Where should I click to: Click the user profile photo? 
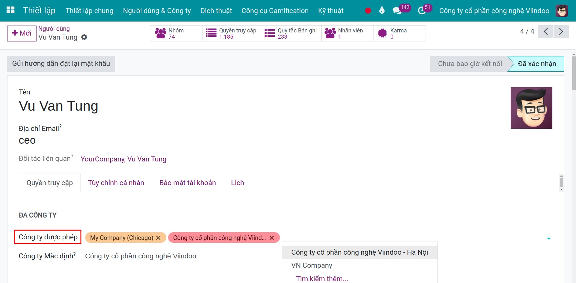click(x=531, y=108)
